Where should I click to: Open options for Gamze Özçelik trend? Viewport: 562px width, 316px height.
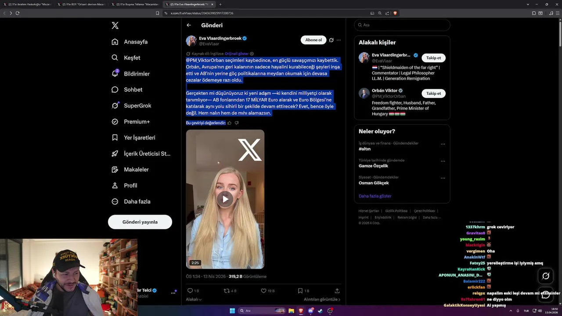point(443,161)
